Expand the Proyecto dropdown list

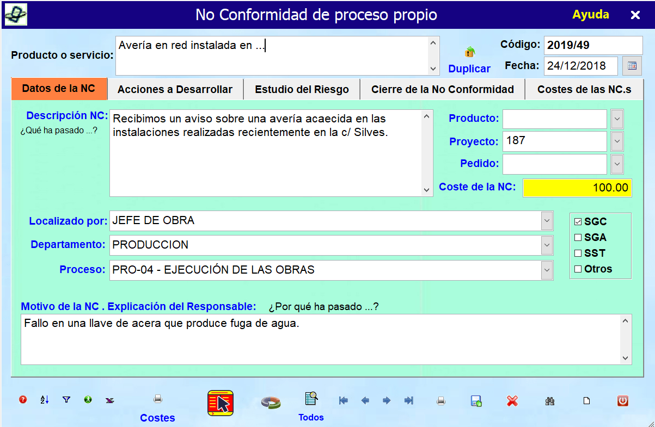pyautogui.click(x=617, y=141)
